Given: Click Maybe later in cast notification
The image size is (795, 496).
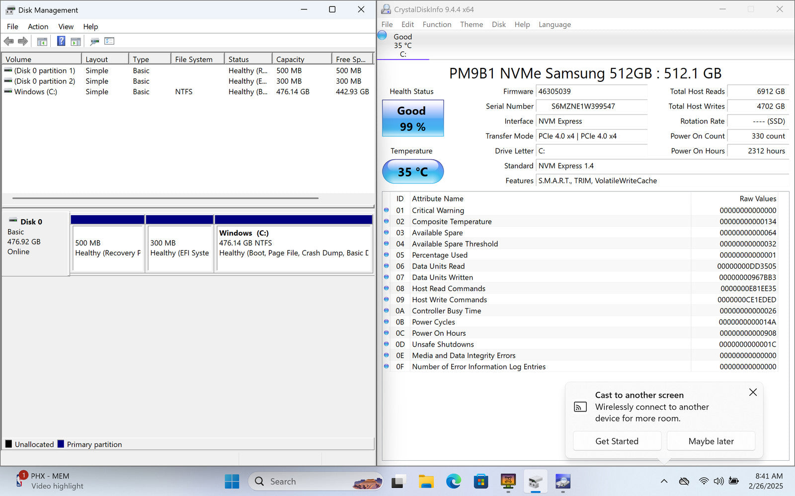Looking at the screenshot, I should pyautogui.click(x=711, y=441).
